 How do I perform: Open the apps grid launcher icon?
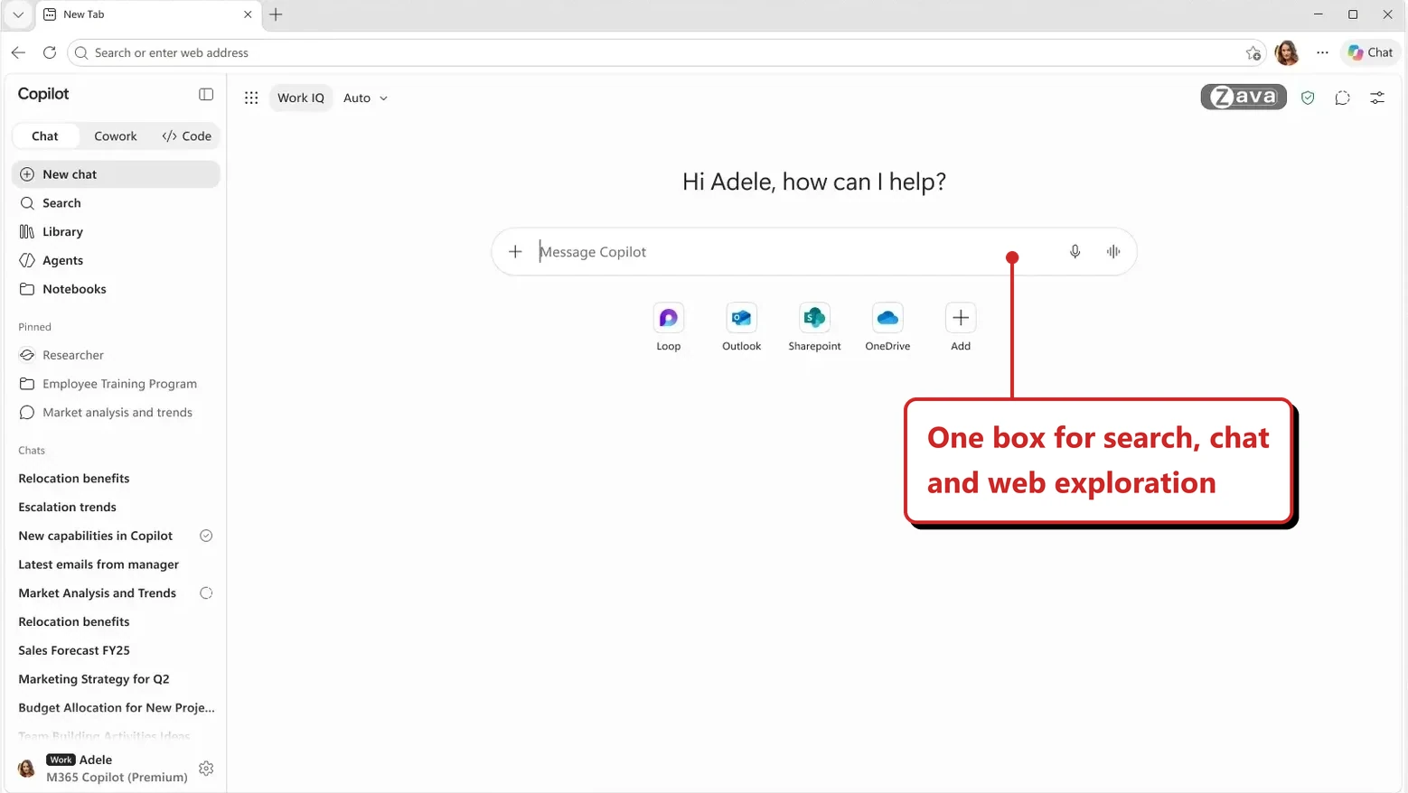coord(251,98)
